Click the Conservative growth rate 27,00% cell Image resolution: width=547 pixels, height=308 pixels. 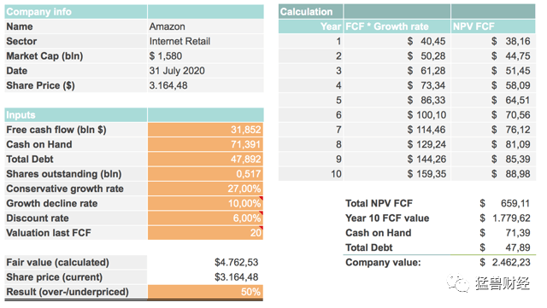(x=205, y=189)
